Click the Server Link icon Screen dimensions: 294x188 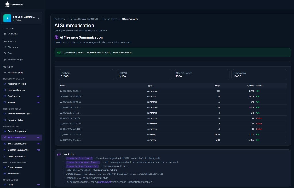point(5,174)
